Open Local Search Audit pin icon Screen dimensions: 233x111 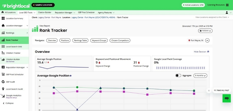(x=3, y=89)
